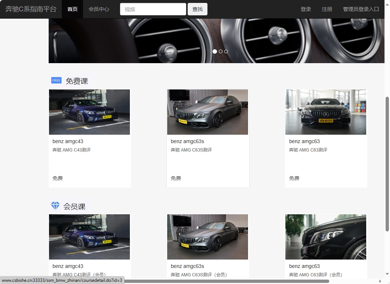Viewport: 390px width, 284px height.
Task: Click description 奔驰 AMG C63S测评
Action: [191, 150]
